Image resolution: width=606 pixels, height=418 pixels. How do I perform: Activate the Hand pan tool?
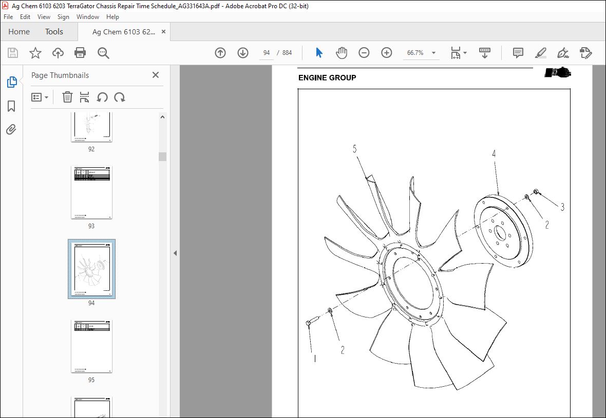[342, 53]
